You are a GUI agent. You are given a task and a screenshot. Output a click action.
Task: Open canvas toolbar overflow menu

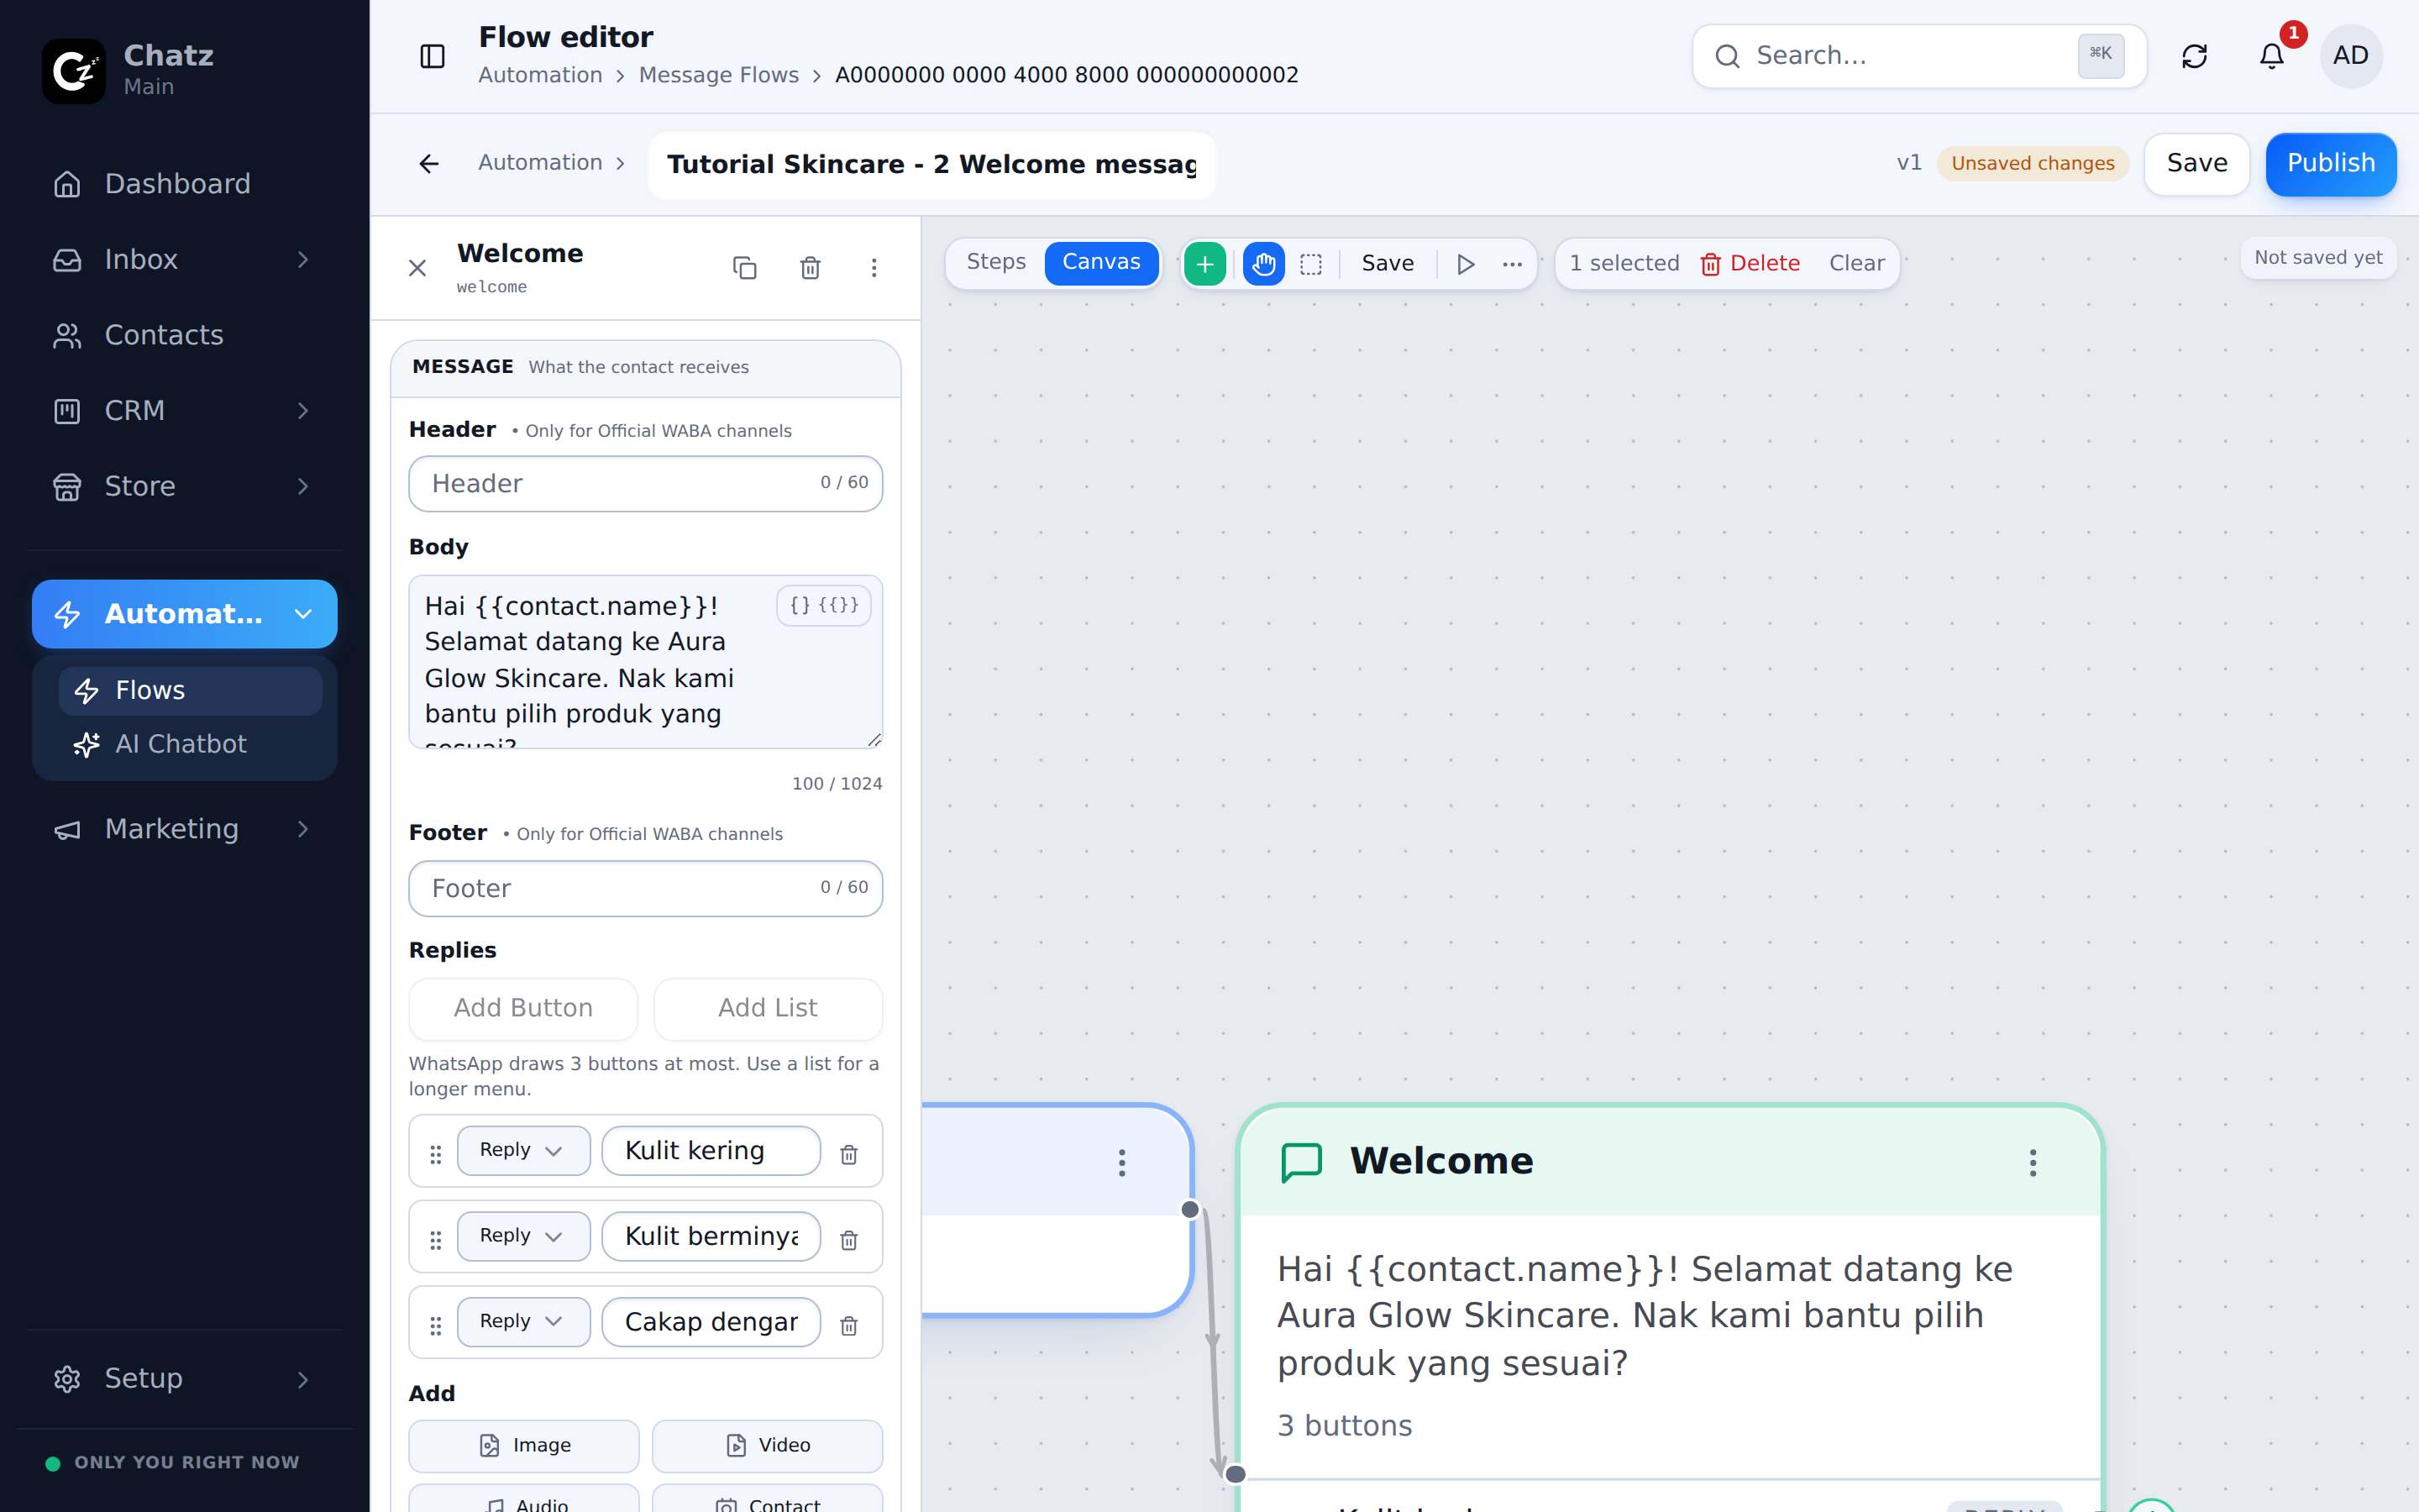click(x=1513, y=264)
